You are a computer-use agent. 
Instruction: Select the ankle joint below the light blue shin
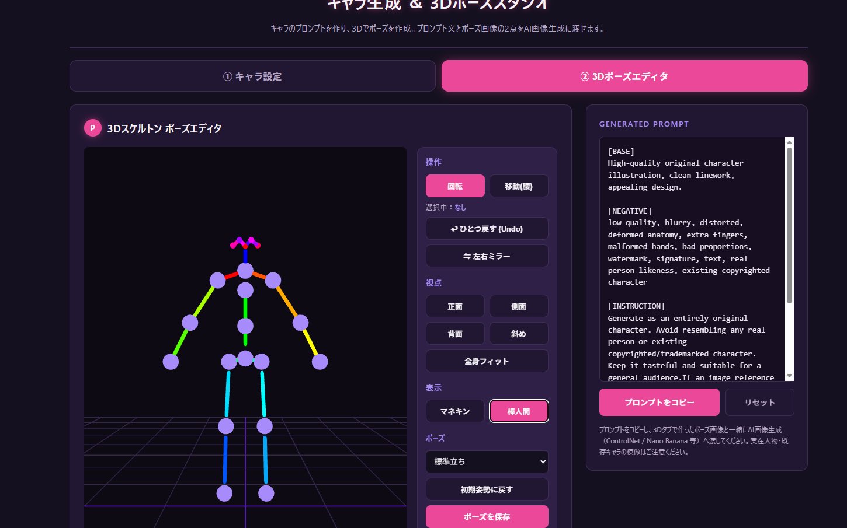point(266,494)
